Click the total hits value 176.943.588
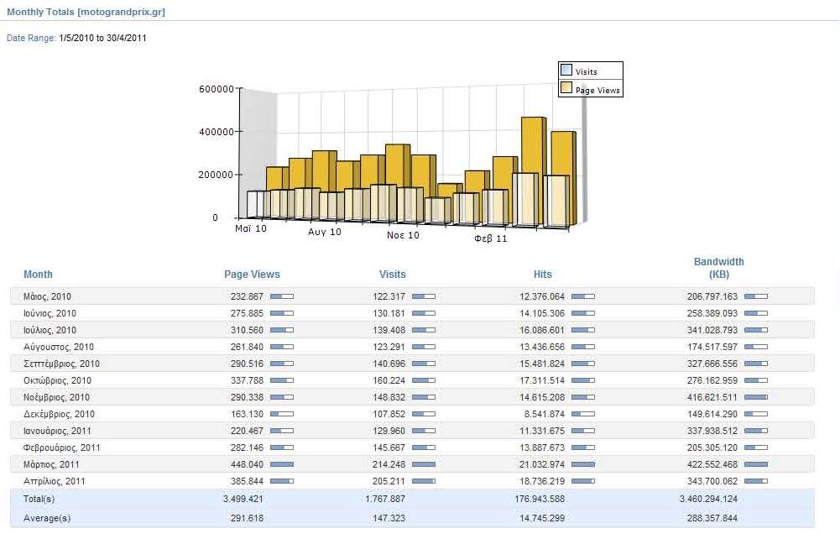This screenshot has width=840, height=560. [540, 499]
